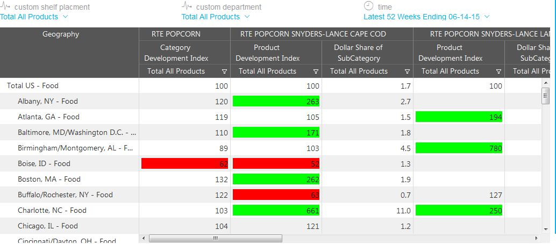Click the horizontal scrollbar right arrow
The image size is (556, 244).
(x=536, y=238)
